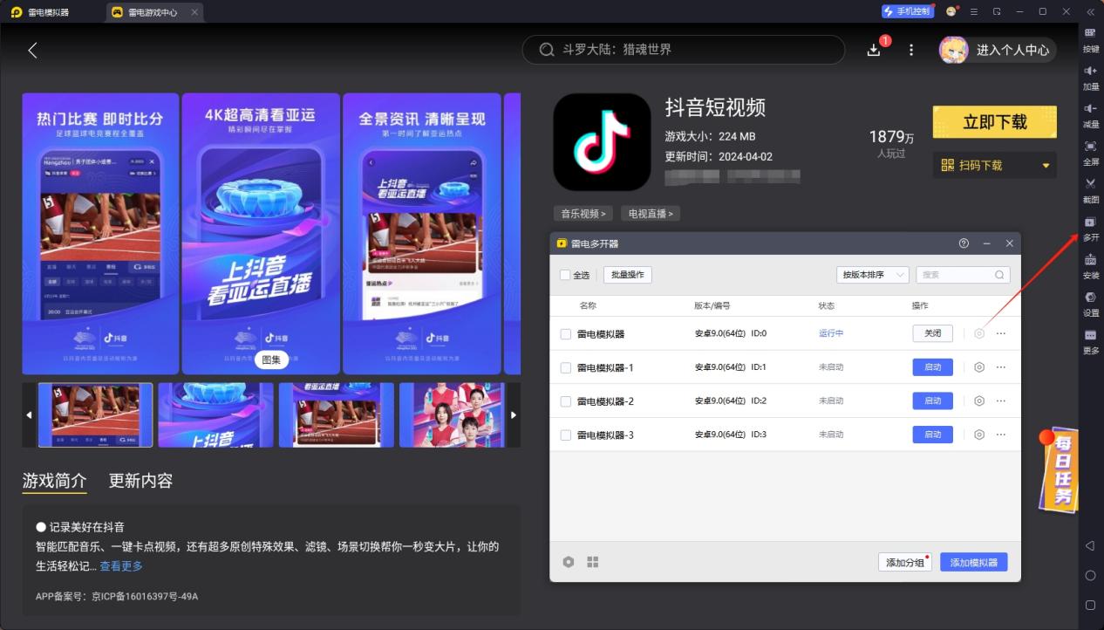Screen dimensions: 1104x630
Task: Check the 雷电模拟器-2 checkbox
Action: click(x=565, y=401)
